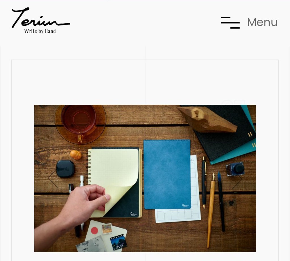Show the previous slide with left chevron

pyautogui.click(x=53, y=179)
